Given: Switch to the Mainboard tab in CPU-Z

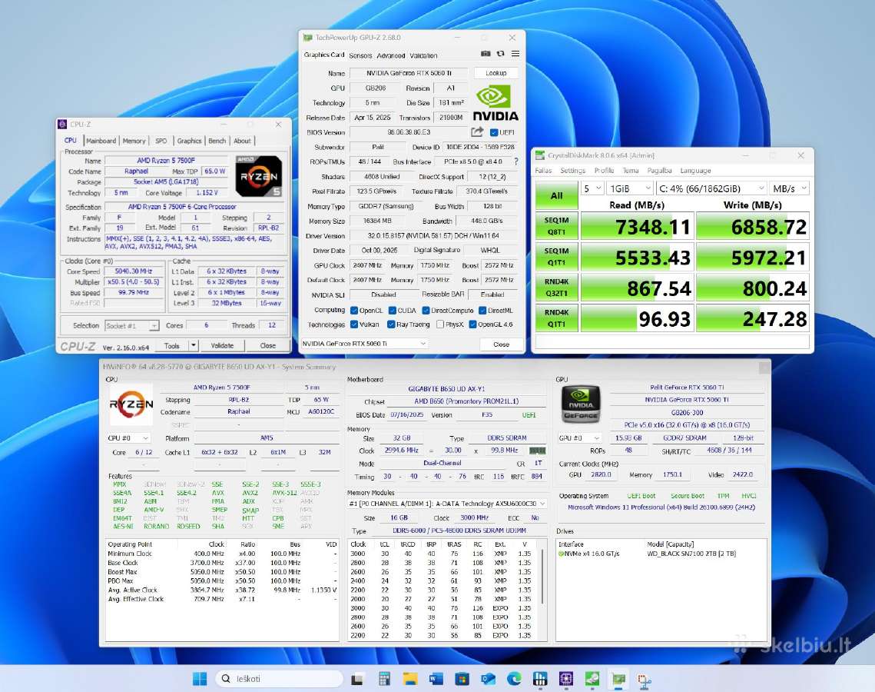Looking at the screenshot, I should pos(101,141).
